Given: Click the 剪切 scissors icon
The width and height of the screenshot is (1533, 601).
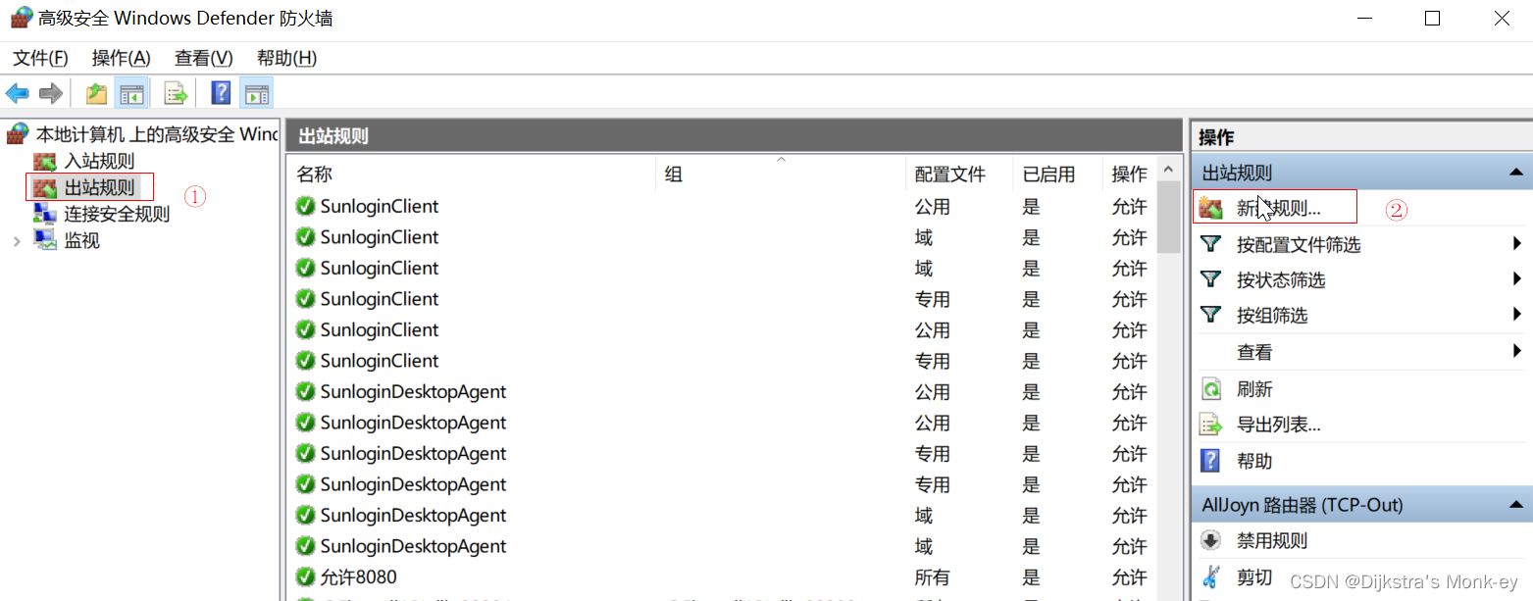Looking at the screenshot, I should pyautogui.click(x=1211, y=578).
